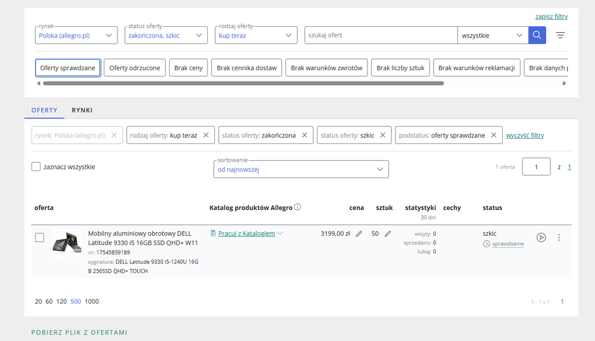Select the OFERTY tab
Screen dimensions: 595x341
click(x=45, y=110)
